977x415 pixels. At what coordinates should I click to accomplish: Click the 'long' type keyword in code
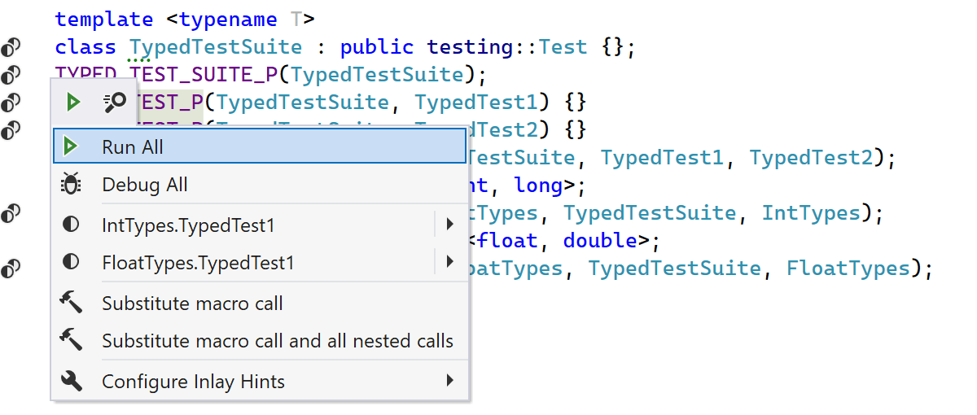click(x=538, y=186)
